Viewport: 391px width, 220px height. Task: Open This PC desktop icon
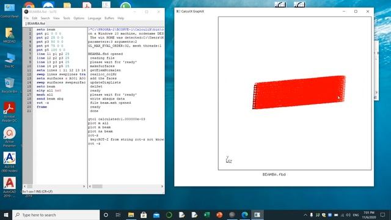tap(10, 60)
